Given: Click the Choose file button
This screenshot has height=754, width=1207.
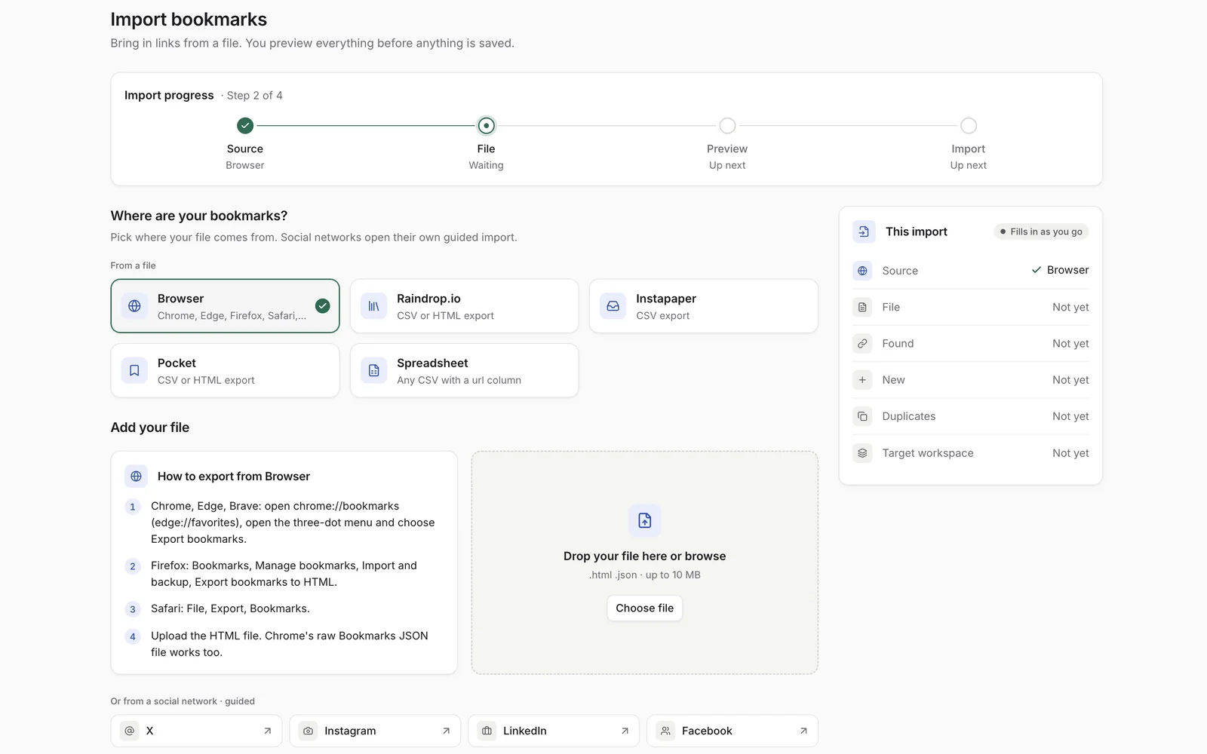Looking at the screenshot, I should [645, 608].
